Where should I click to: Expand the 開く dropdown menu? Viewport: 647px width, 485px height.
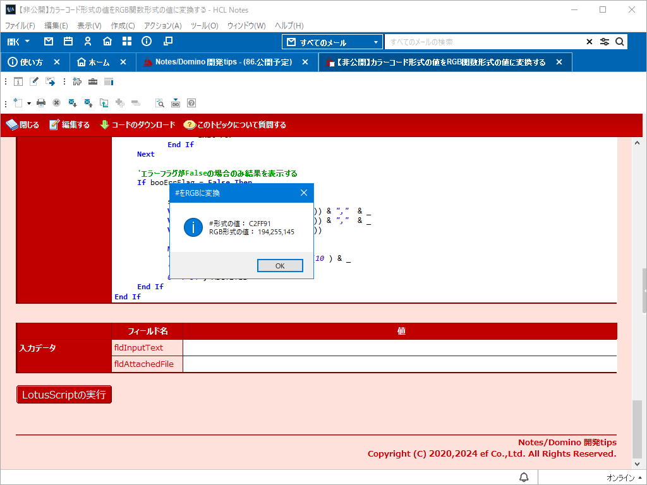pyautogui.click(x=18, y=42)
